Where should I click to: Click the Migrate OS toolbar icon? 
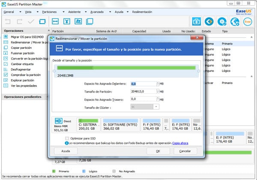(78, 21)
